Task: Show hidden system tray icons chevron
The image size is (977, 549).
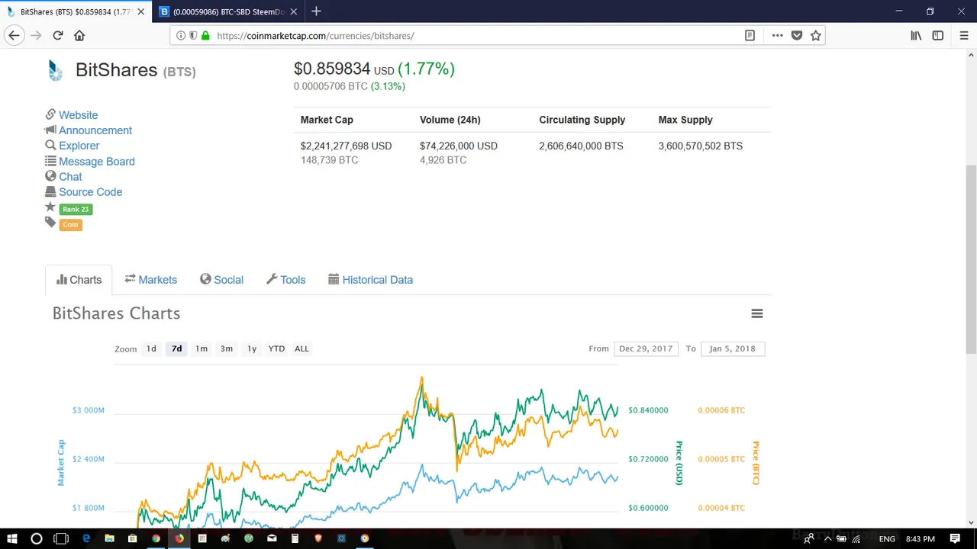Action: [827, 538]
